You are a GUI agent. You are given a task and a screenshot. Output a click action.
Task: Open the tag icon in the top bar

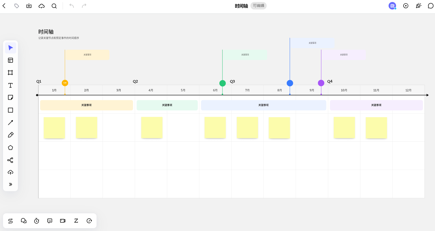[17, 6]
